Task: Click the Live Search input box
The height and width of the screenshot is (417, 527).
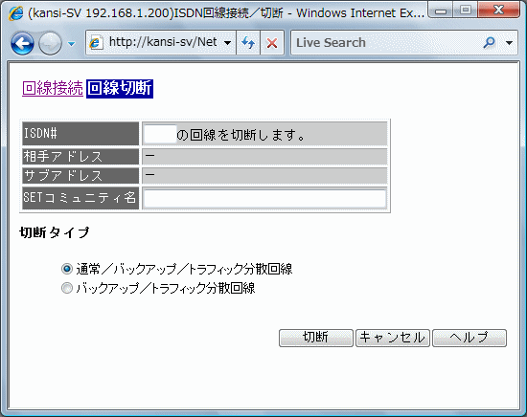Action: click(x=386, y=43)
